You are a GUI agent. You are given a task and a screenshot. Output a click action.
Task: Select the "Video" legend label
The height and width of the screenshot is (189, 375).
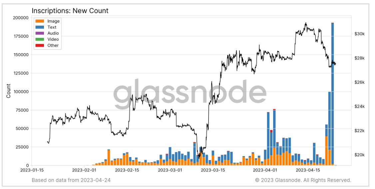click(53, 40)
